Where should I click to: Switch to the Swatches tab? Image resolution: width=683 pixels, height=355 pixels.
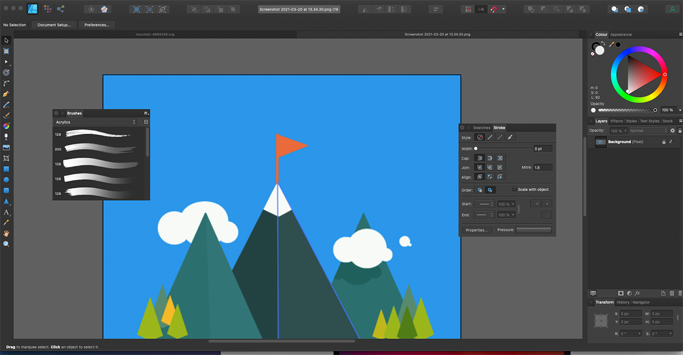click(482, 127)
